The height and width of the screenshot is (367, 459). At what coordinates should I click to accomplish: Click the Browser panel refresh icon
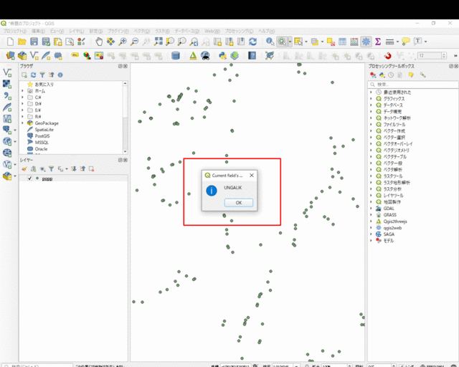click(x=34, y=75)
